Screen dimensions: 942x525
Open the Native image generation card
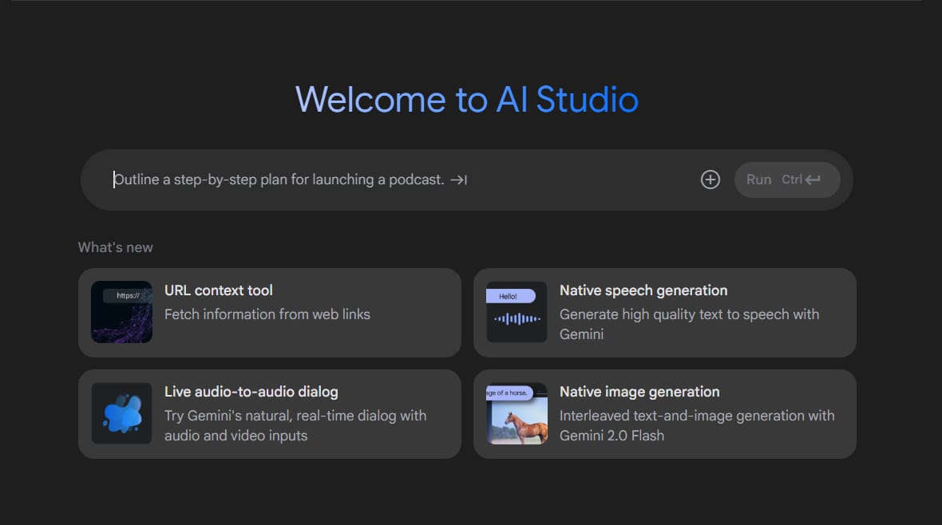pyautogui.click(x=665, y=414)
